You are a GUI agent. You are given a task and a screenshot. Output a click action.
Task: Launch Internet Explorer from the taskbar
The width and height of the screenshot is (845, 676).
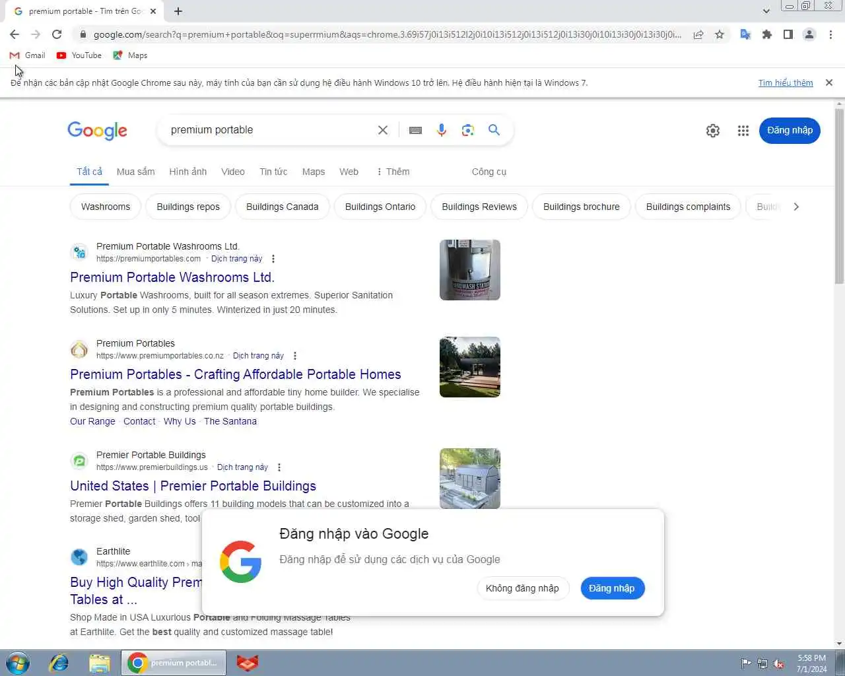(59, 663)
